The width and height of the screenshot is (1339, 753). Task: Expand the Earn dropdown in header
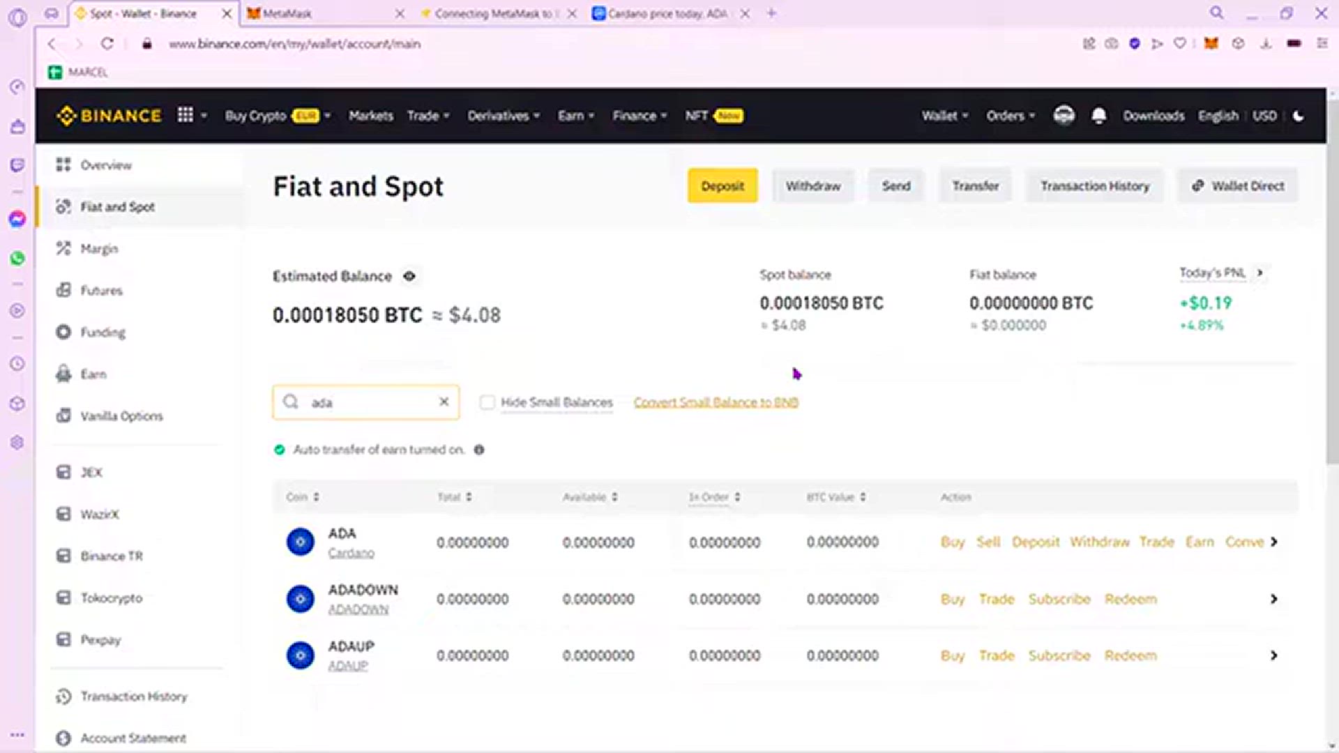tap(575, 116)
